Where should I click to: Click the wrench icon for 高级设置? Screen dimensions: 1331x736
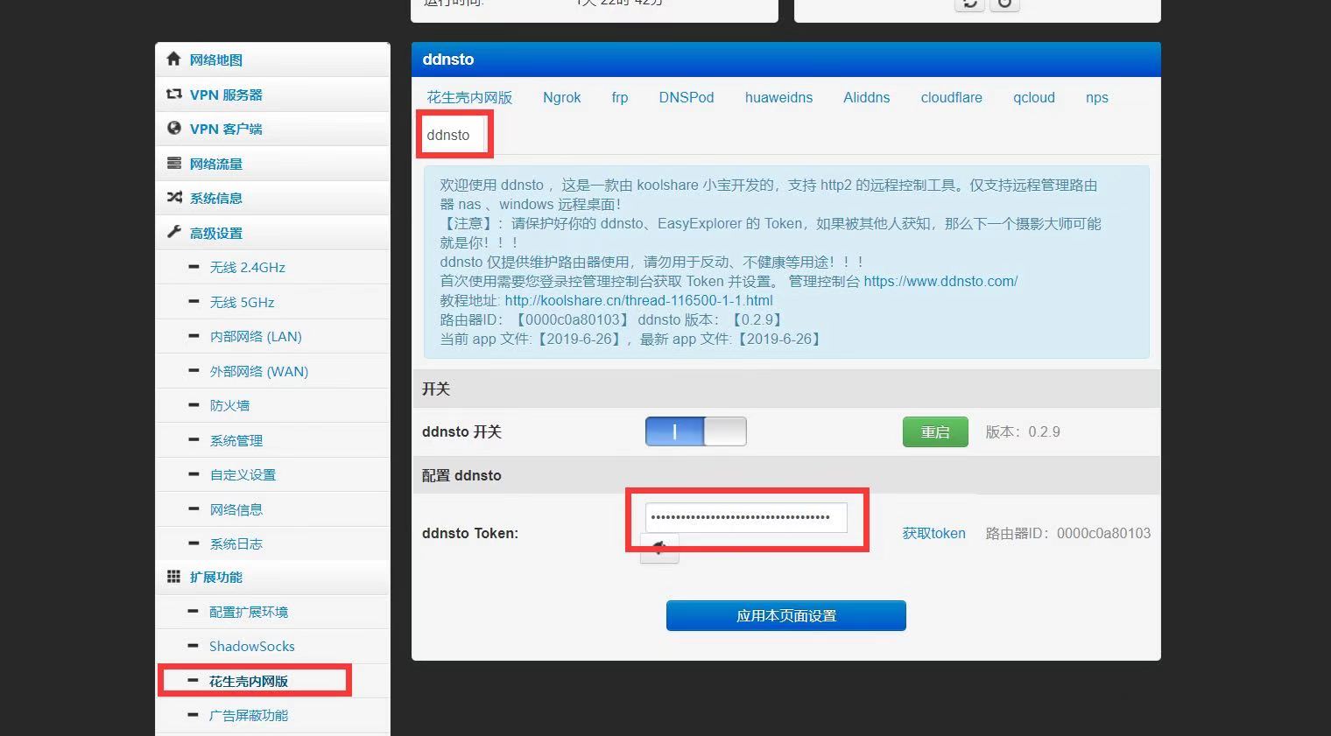[x=173, y=233]
